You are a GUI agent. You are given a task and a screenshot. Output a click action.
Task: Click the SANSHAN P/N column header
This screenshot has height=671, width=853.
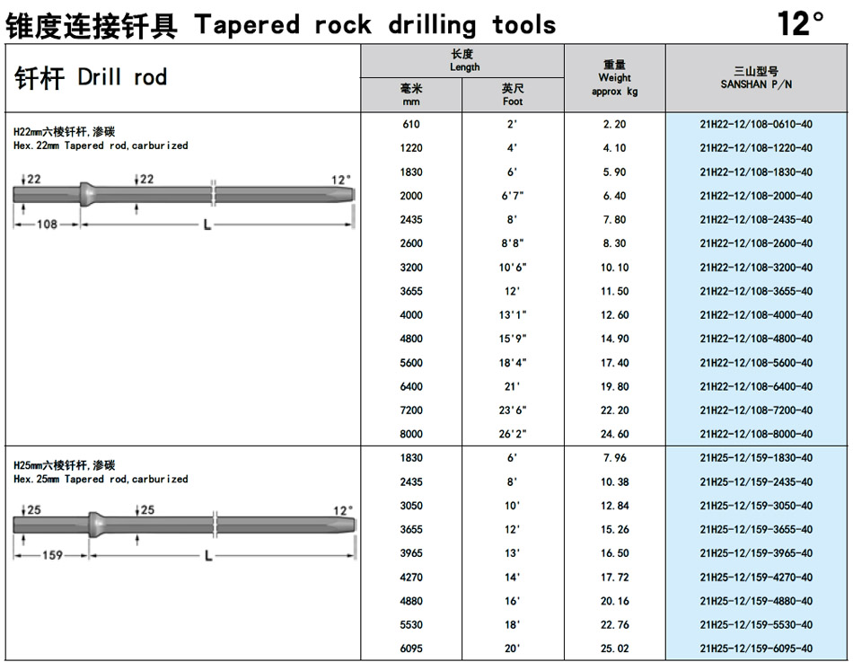pos(755,78)
